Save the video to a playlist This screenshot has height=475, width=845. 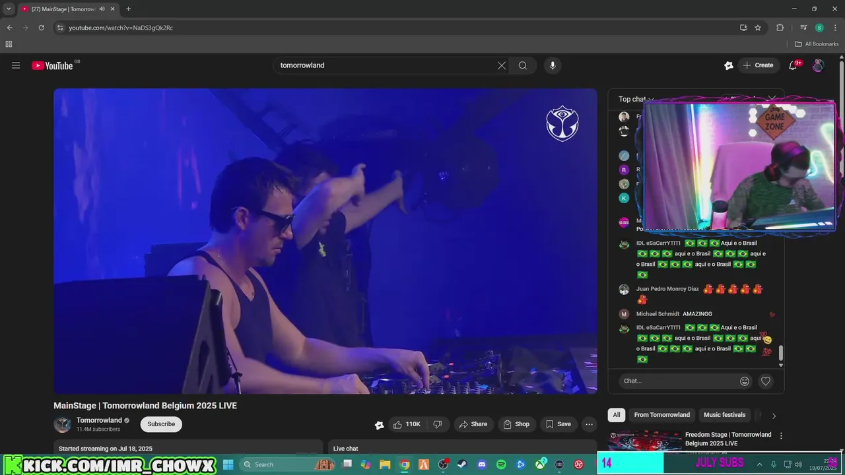558,424
